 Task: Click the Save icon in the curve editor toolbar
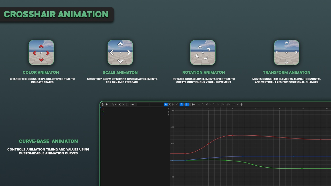click(102, 104)
